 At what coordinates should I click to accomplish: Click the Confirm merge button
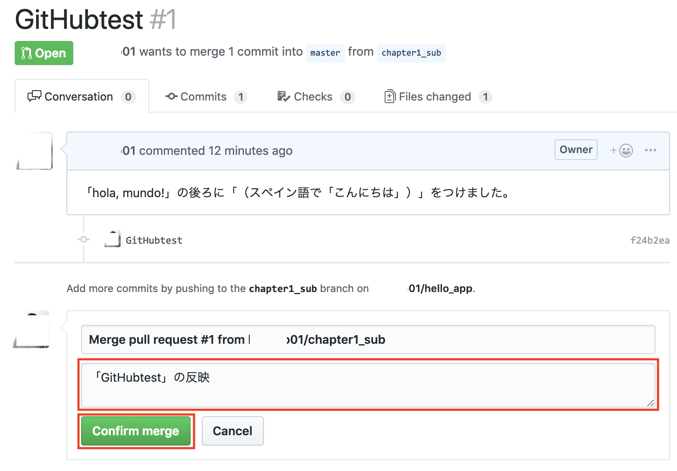click(136, 431)
